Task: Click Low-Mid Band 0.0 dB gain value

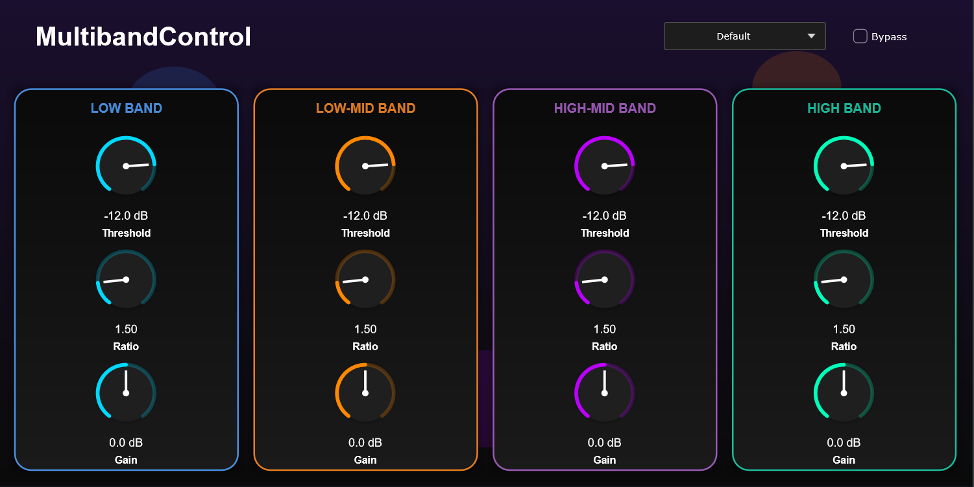Action: click(365, 442)
